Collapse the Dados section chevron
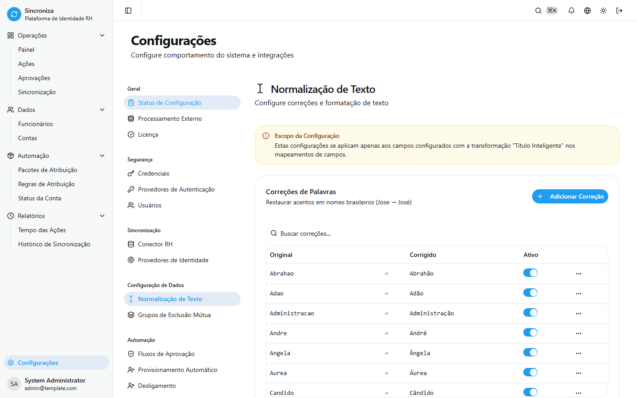Viewport: 637px width, 398px height. click(x=102, y=109)
